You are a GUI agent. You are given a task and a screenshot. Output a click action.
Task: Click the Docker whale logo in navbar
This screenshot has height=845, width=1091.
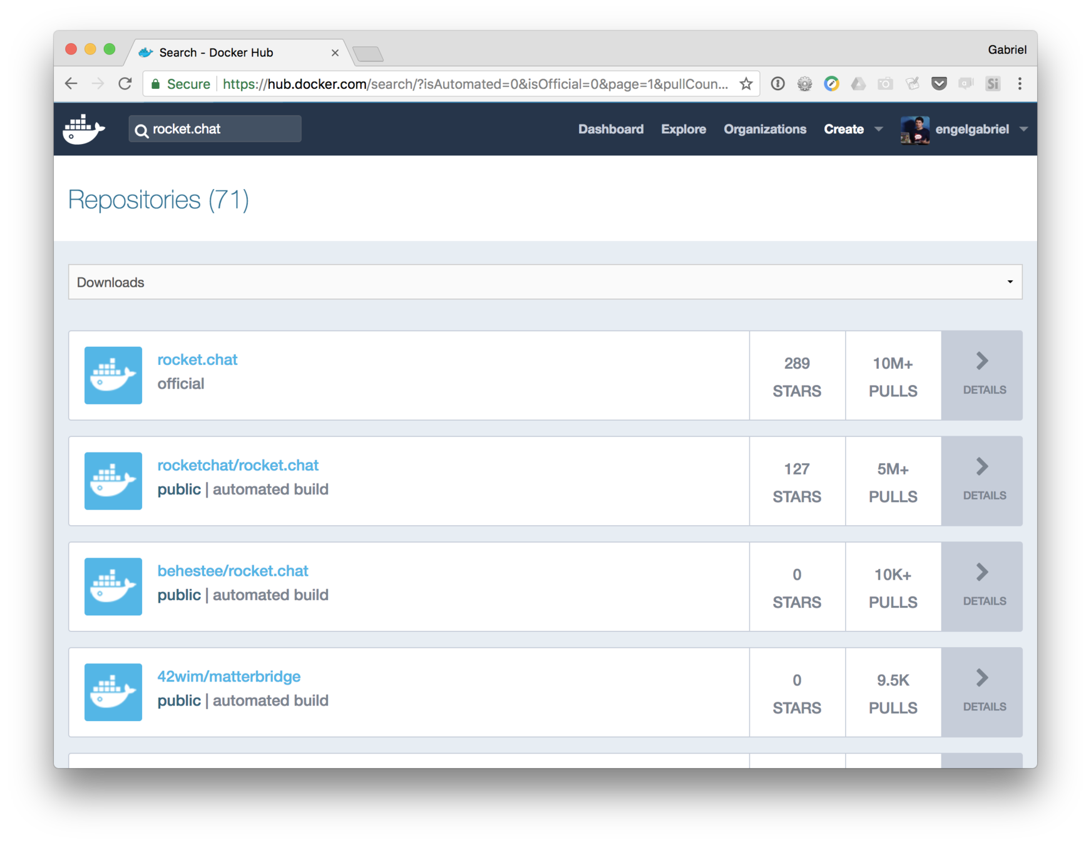83,129
